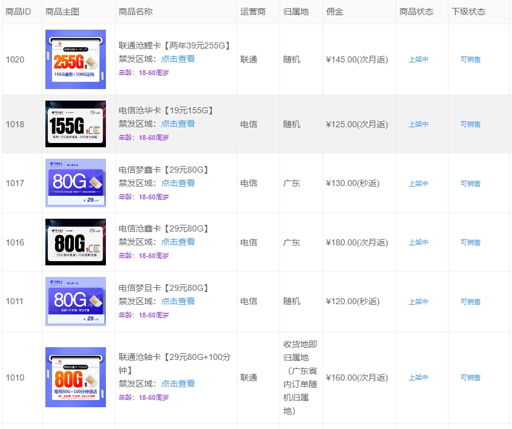Click product name 联通沧轴卡【29元80G+100分钟】
The width and height of the screenshot is (512, 429).
pos(175,364)
